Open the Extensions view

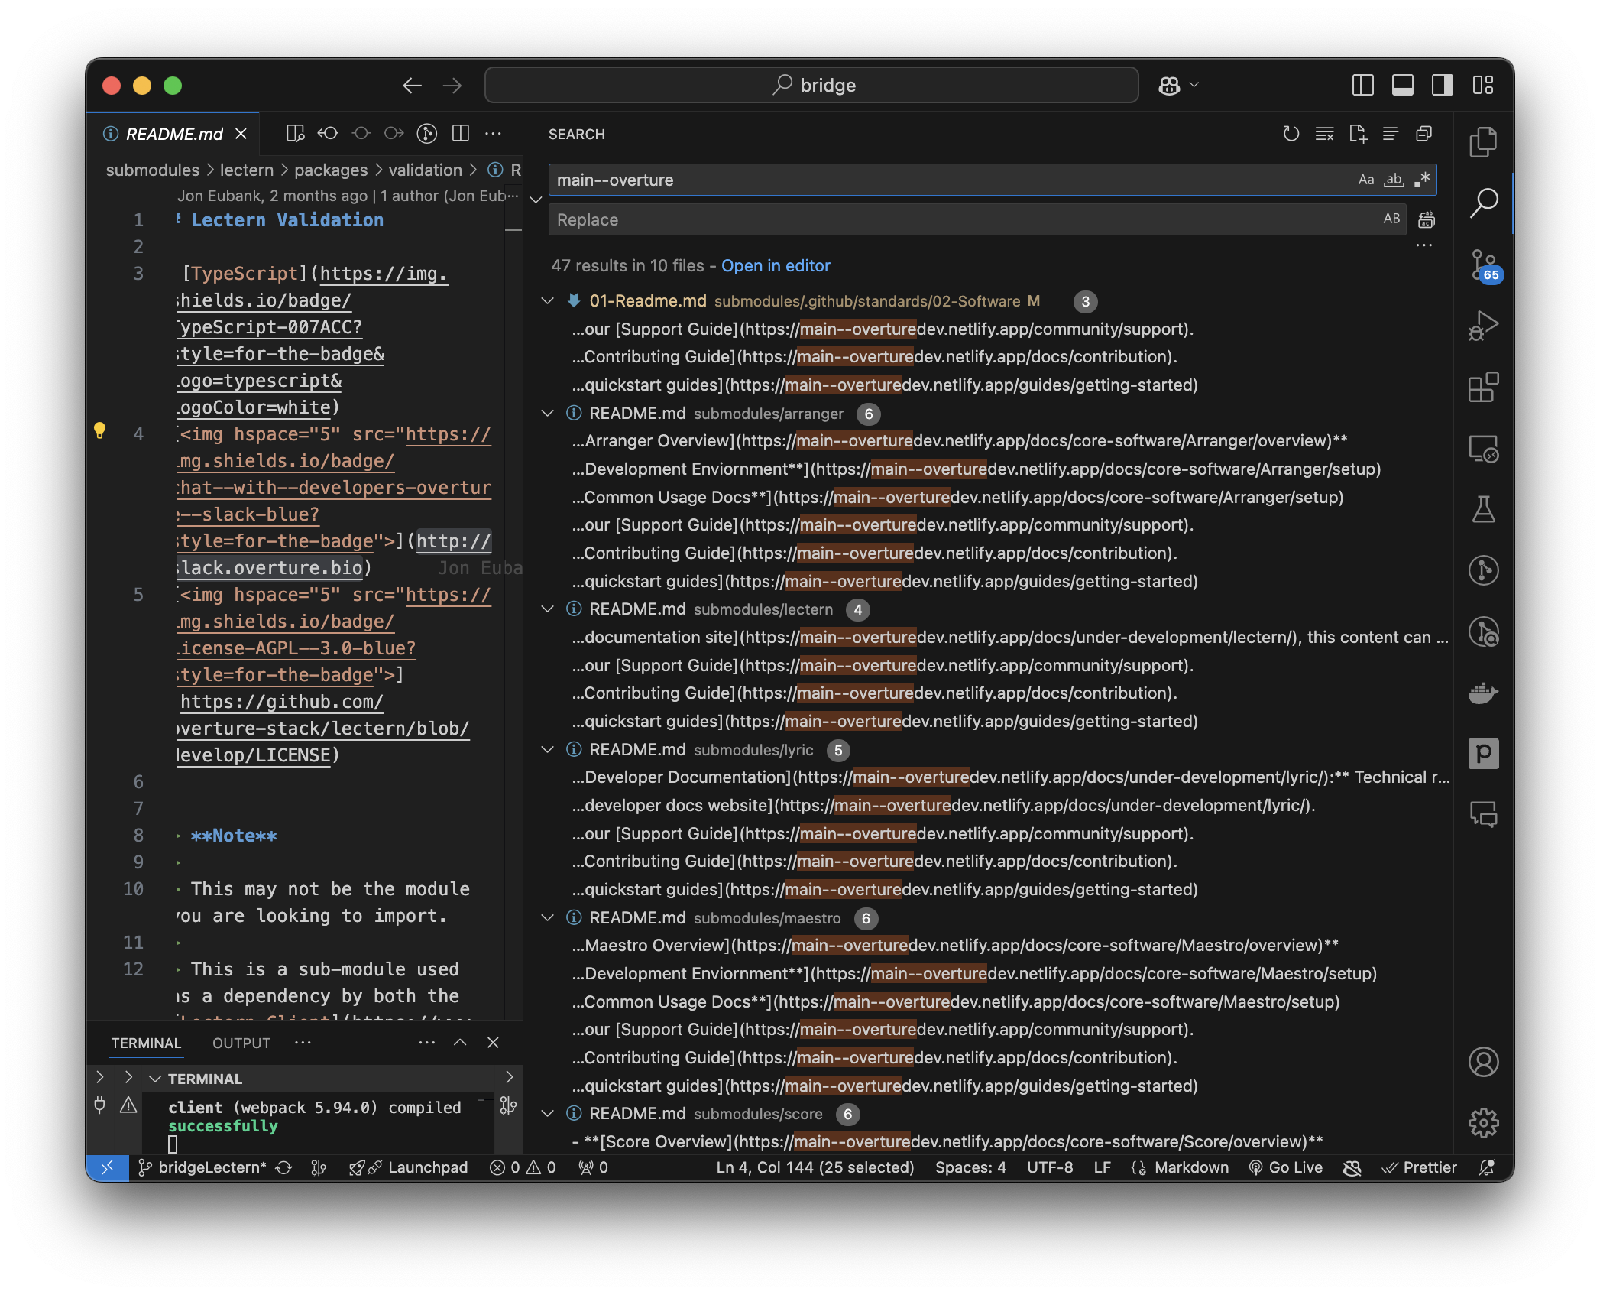pos(1483,388)
